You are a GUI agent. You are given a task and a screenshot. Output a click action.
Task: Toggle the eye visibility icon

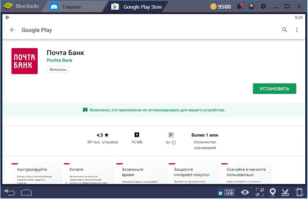(245, 192)
